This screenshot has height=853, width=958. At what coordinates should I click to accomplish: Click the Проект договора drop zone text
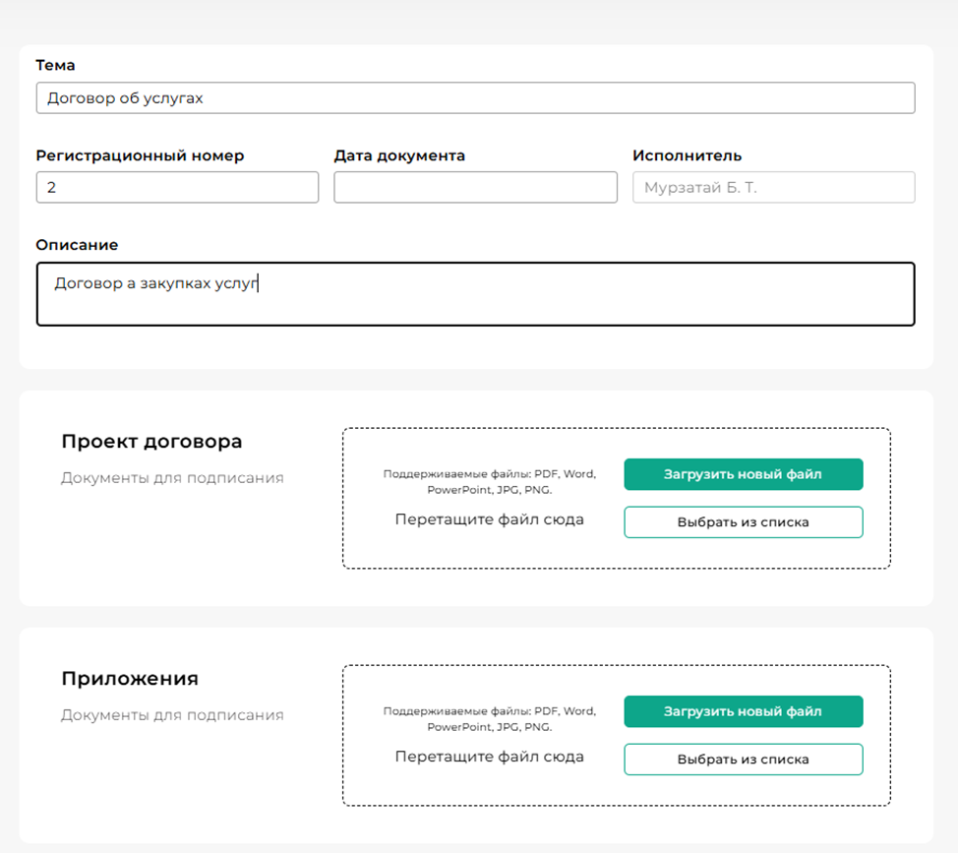click(489, 519)
